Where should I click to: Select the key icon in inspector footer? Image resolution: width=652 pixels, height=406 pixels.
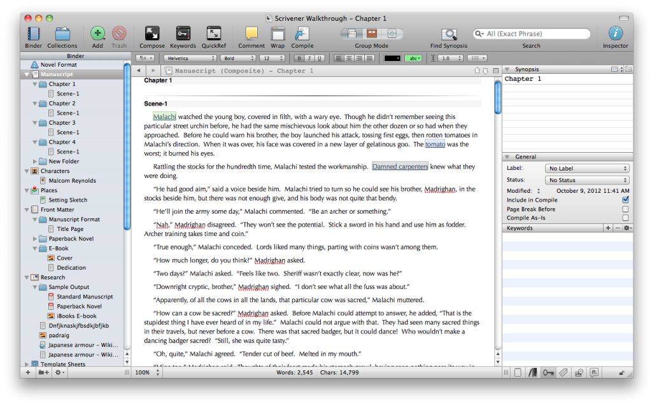coord(548,372)
